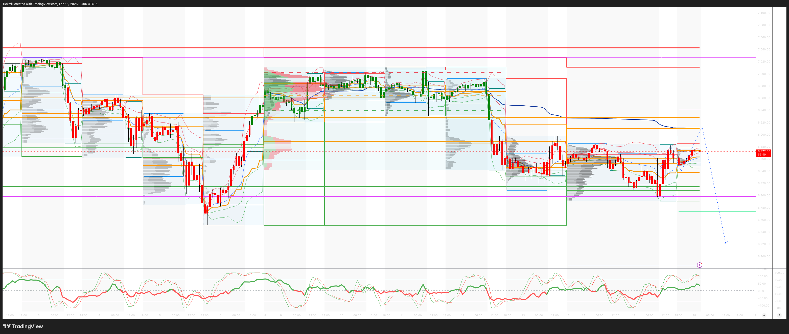Toggle the B scale button
789x334 pixels.
pyautogui.click(x=779, y=315)
